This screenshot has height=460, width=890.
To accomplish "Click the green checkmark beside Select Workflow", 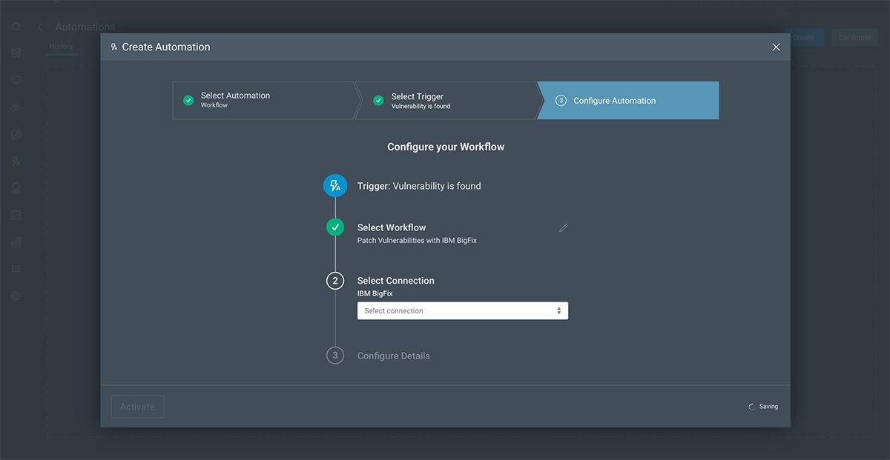I will tap(335, 227).
